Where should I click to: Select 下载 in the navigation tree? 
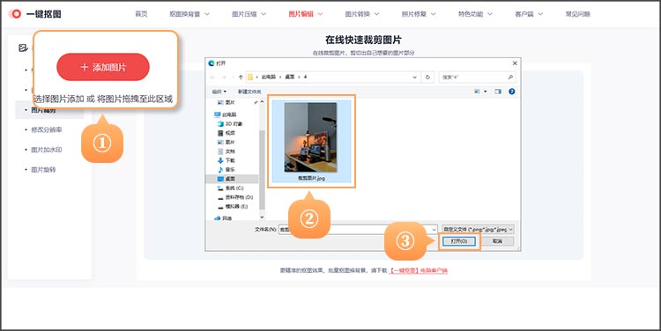click(x=227, y=160)
